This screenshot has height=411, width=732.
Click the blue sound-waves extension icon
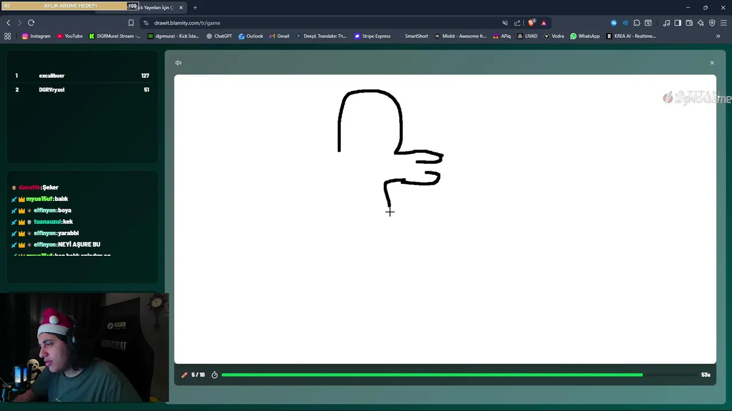pos(625,23)
